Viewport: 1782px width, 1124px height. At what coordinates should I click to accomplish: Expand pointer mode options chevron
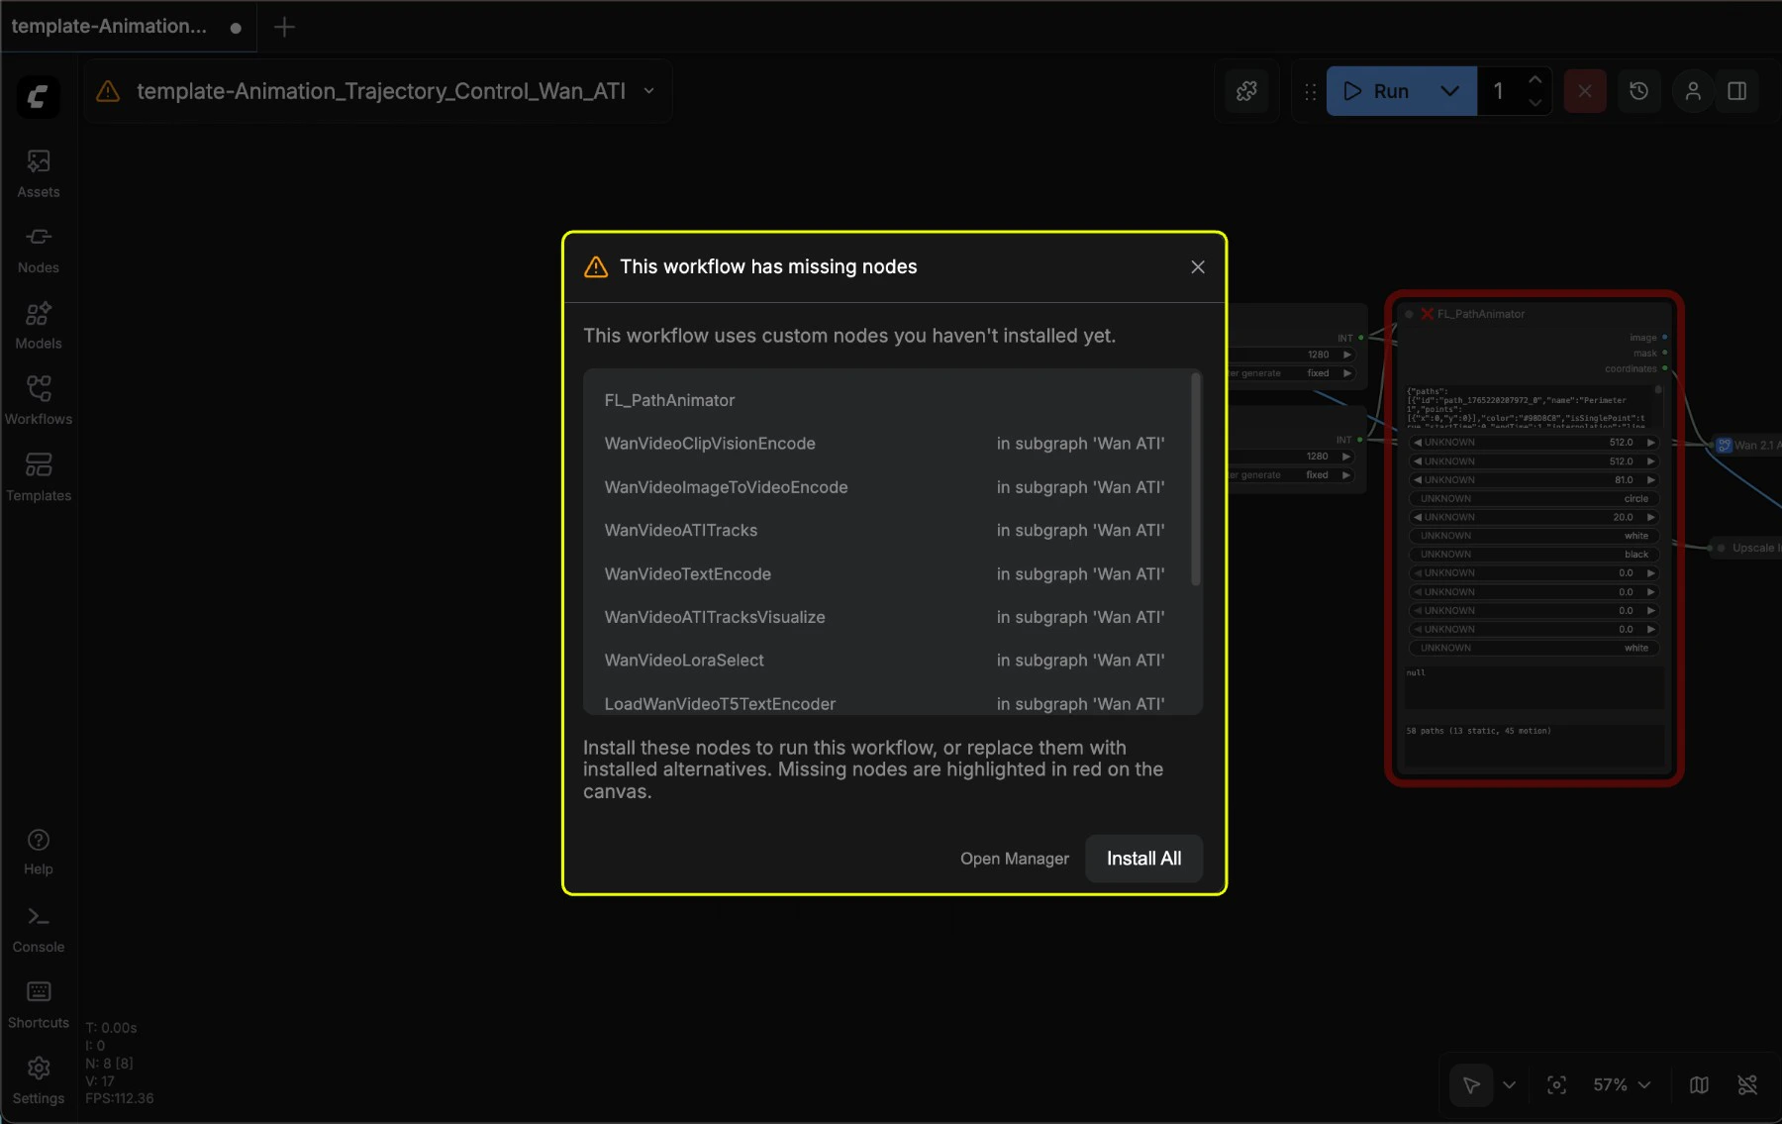tap(1509, 1085)
